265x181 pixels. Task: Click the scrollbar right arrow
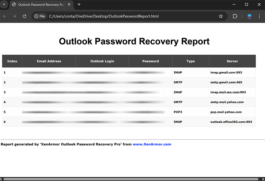click(263, 179)
